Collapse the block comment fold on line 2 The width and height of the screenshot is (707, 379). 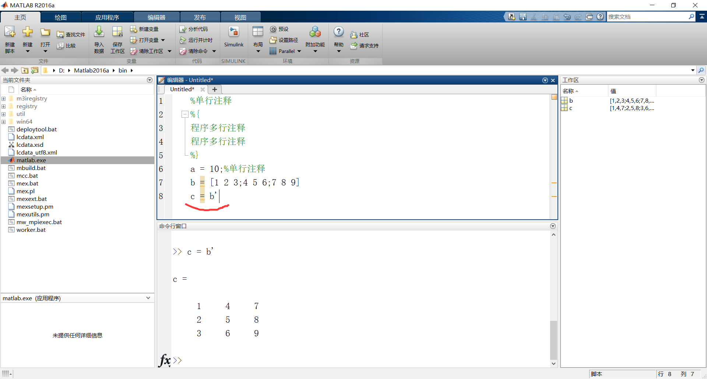click(x=185, y=114)
